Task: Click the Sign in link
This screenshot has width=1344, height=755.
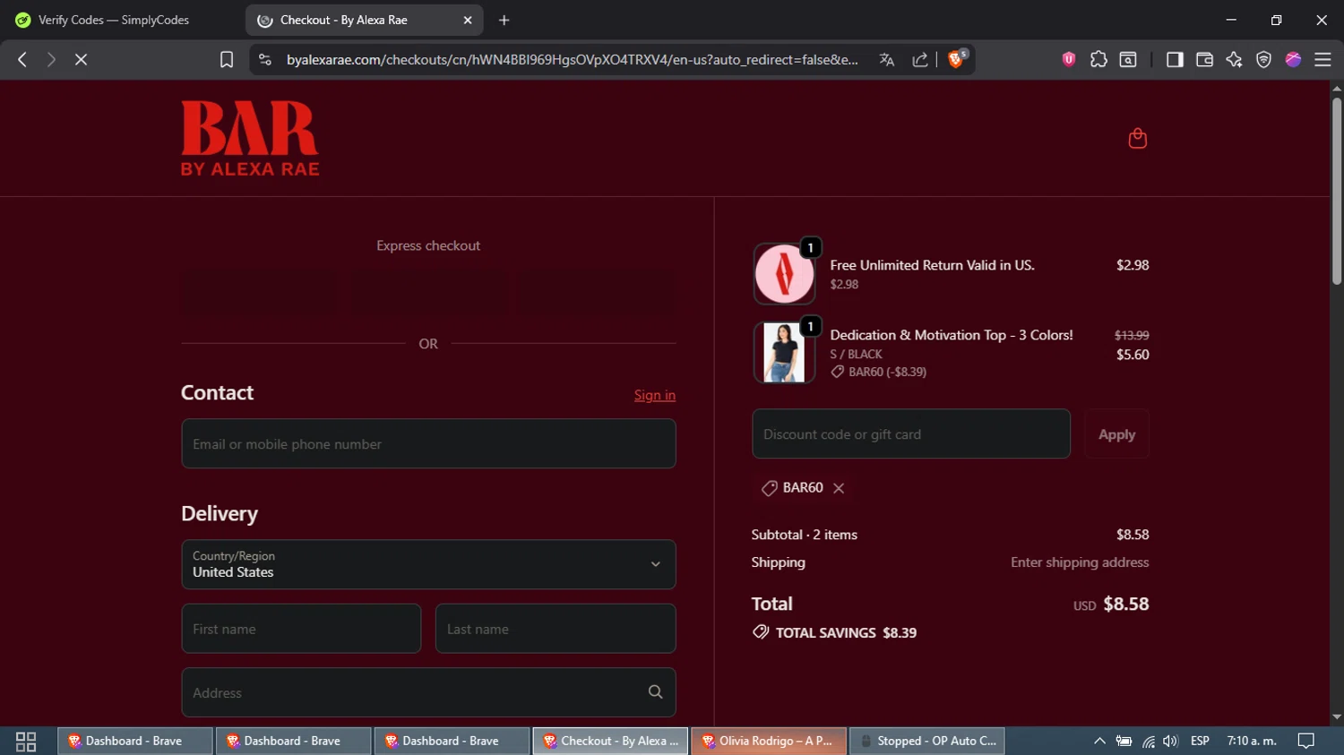Action: tap(655, 395)
